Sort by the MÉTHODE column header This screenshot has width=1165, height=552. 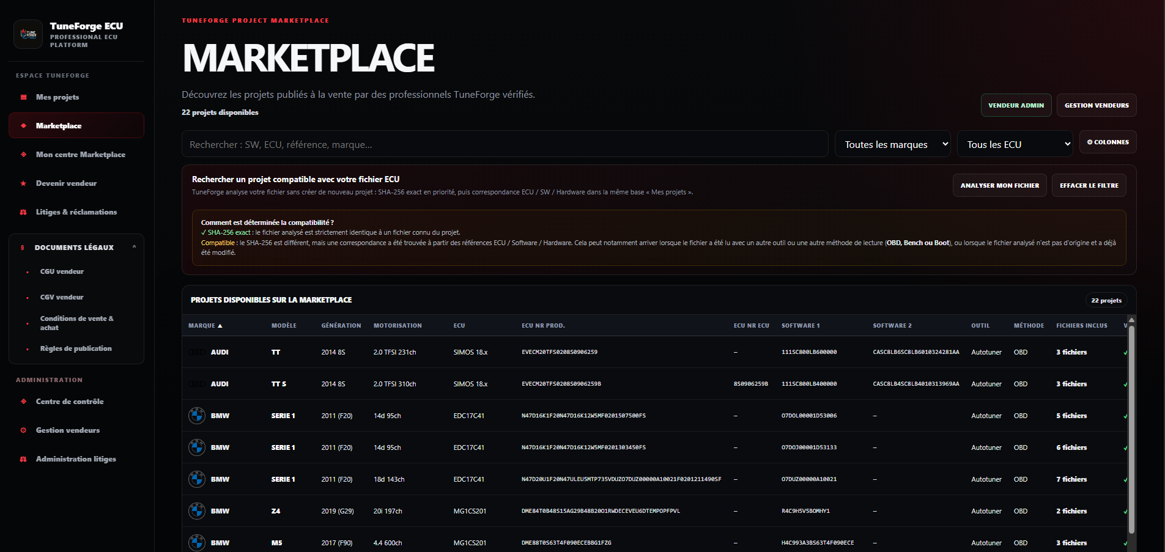(1029, 326)
